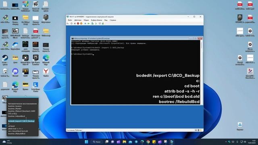Open the Справка menu

point(113,20)
